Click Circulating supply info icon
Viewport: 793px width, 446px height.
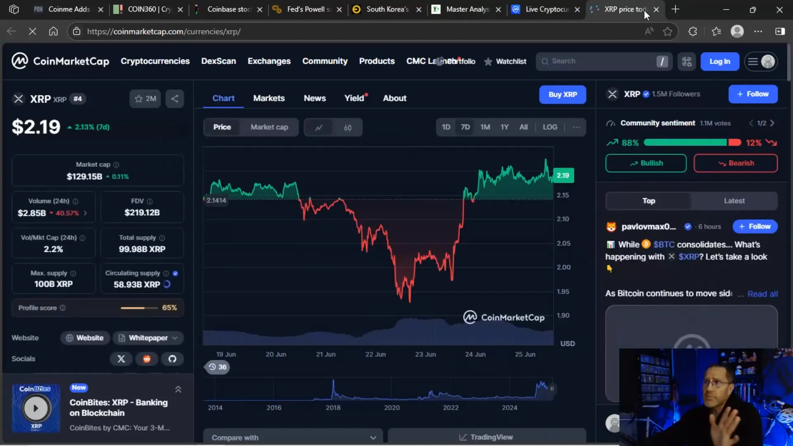click(x=166, y=273)
